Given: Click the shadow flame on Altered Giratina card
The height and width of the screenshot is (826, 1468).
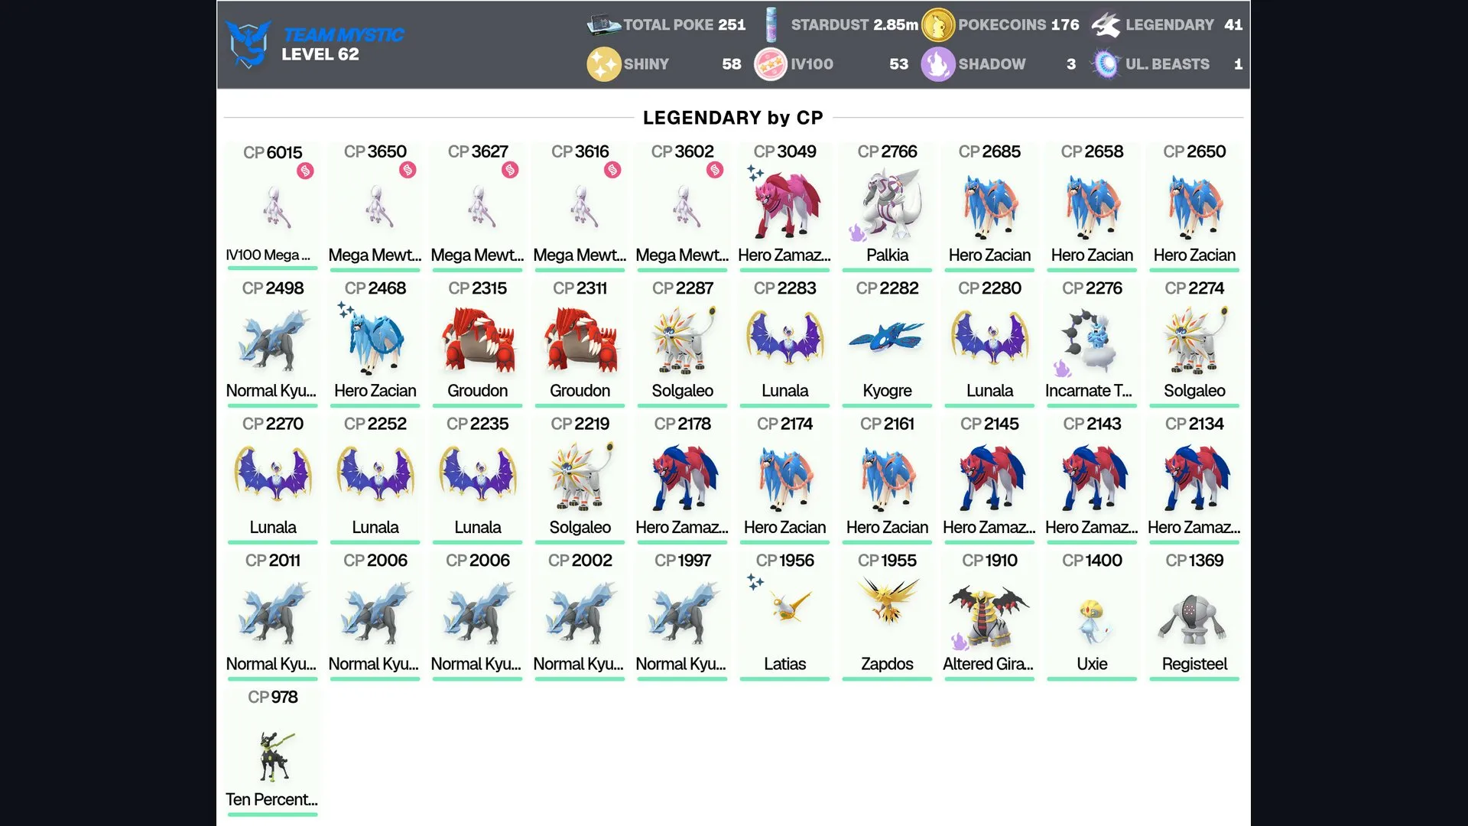Looking at the screenshot, I should (x=960, y=641).
